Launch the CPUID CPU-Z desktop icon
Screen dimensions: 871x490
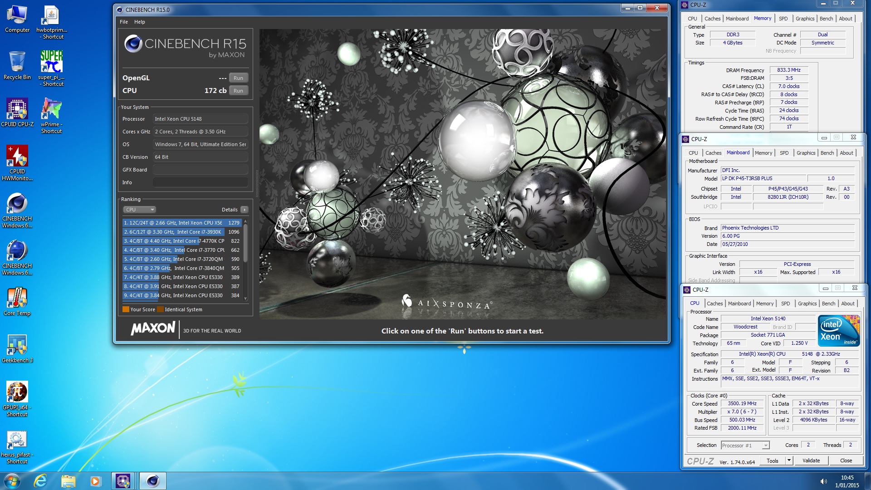pos(17,113)
